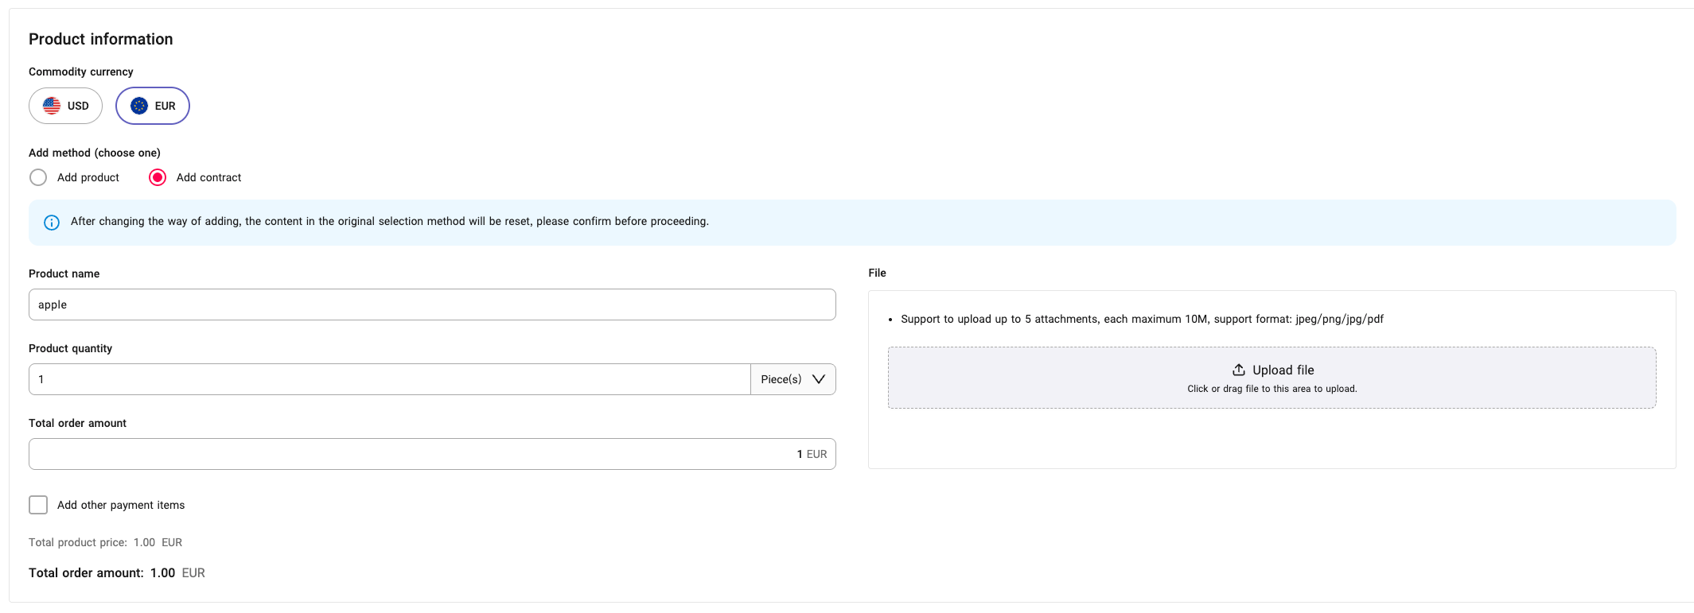Click the Add contract label text
Image resolution: width=1694 pixels, height=613 pixels.
(208, 177)
